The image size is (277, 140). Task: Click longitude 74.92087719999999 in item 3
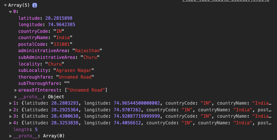(137, 116)
